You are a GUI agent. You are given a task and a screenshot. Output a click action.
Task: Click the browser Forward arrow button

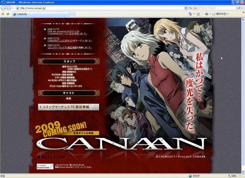[9, 8]
